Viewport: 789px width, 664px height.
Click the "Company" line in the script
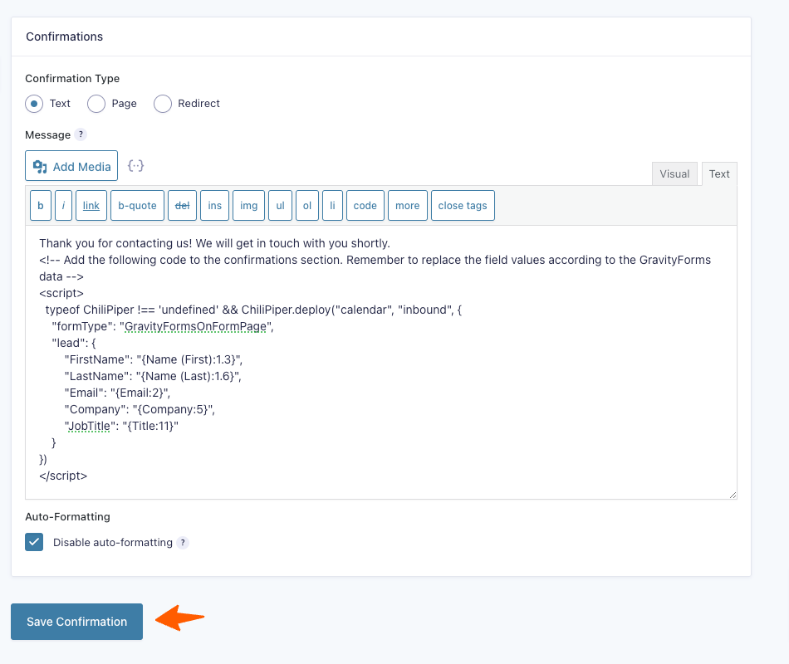140,409
